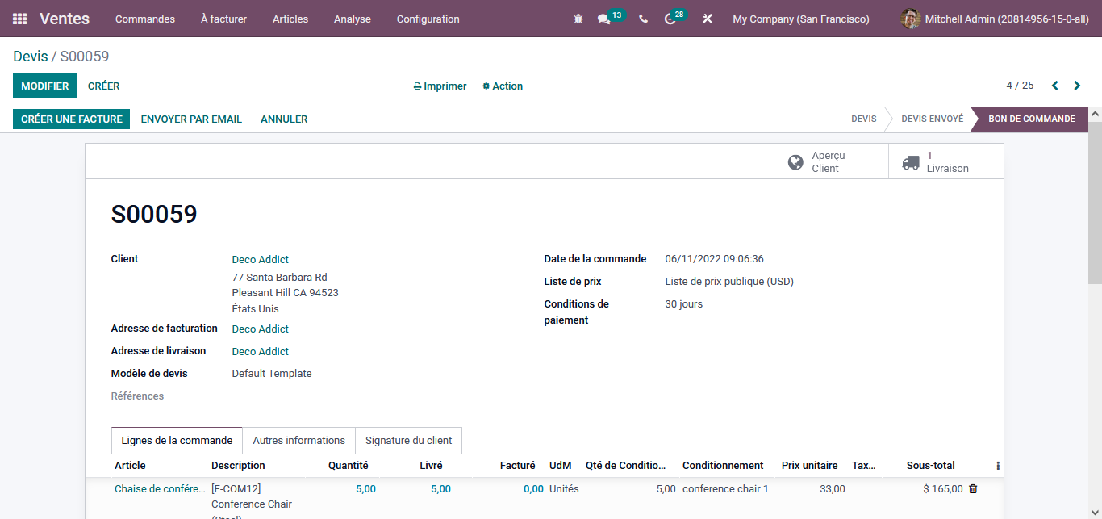Viewport: 1102px width, 519px height.
Task: Click Liste de prix publique (USD) value
Action: pos(729,282)
